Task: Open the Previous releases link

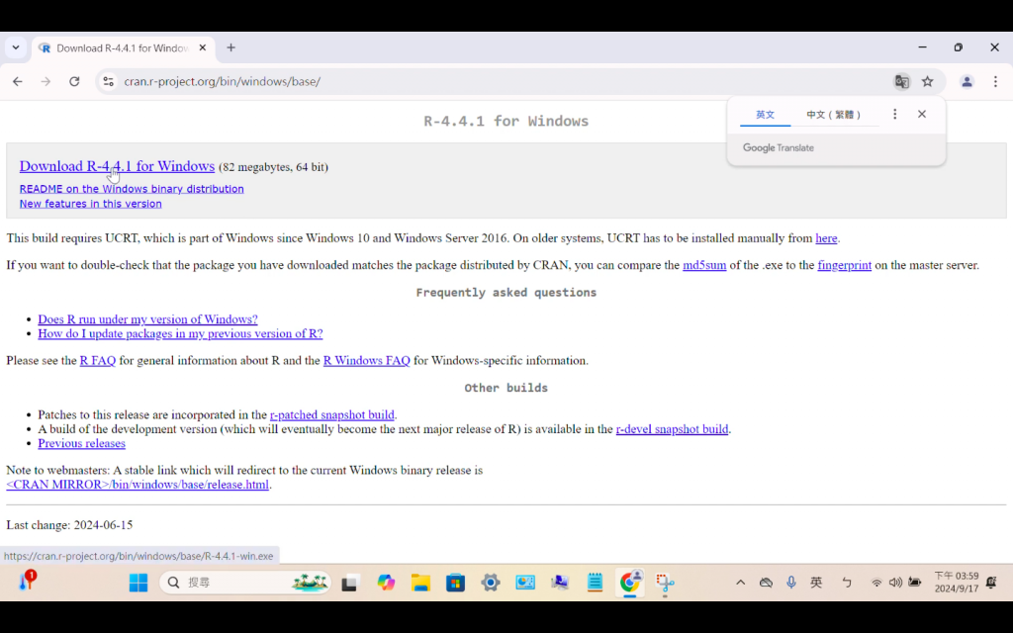Action: coord(81,443)
